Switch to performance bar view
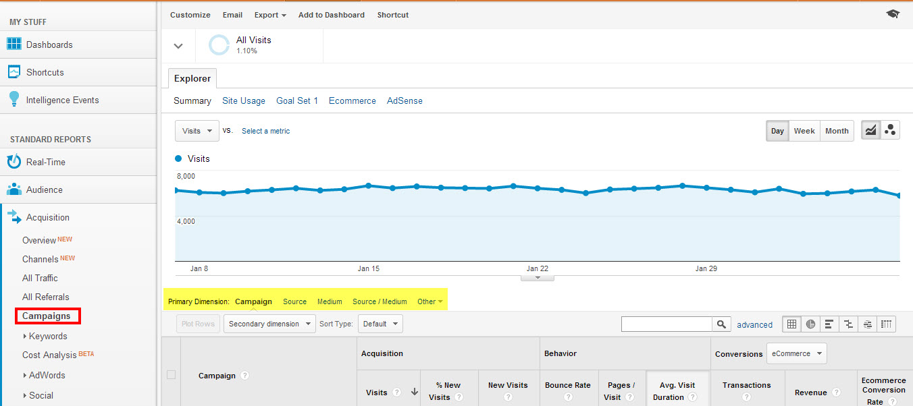Screen dimensions: 913x406 click(x=829, y=324)
